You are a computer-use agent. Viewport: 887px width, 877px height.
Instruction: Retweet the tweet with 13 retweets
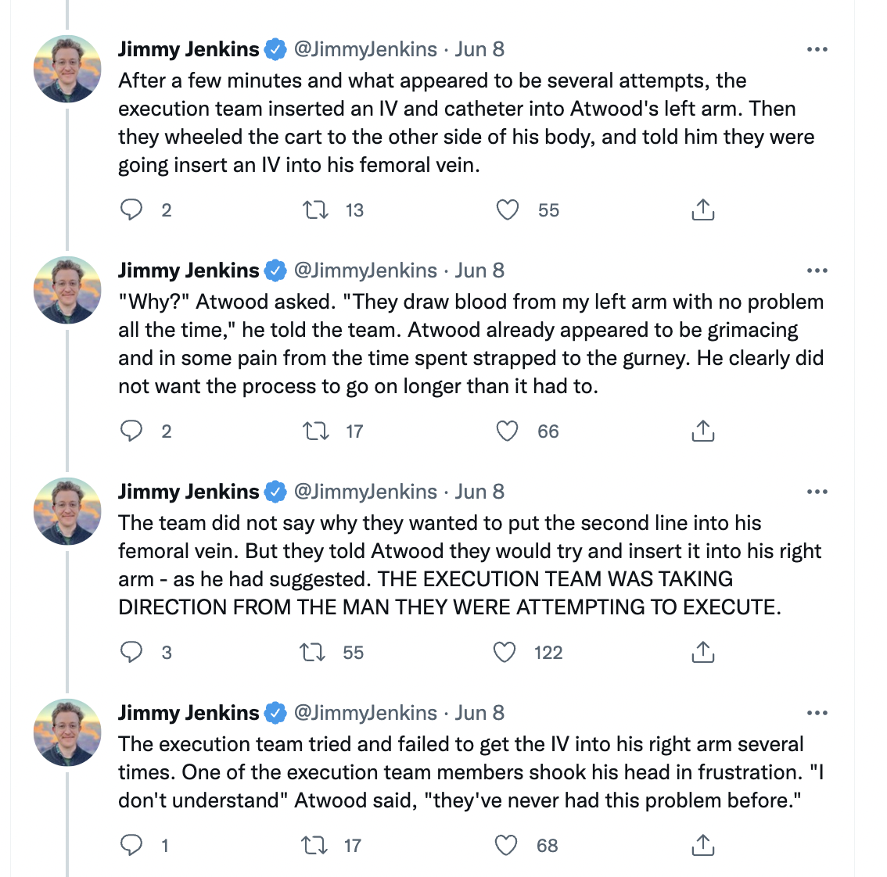316,209
